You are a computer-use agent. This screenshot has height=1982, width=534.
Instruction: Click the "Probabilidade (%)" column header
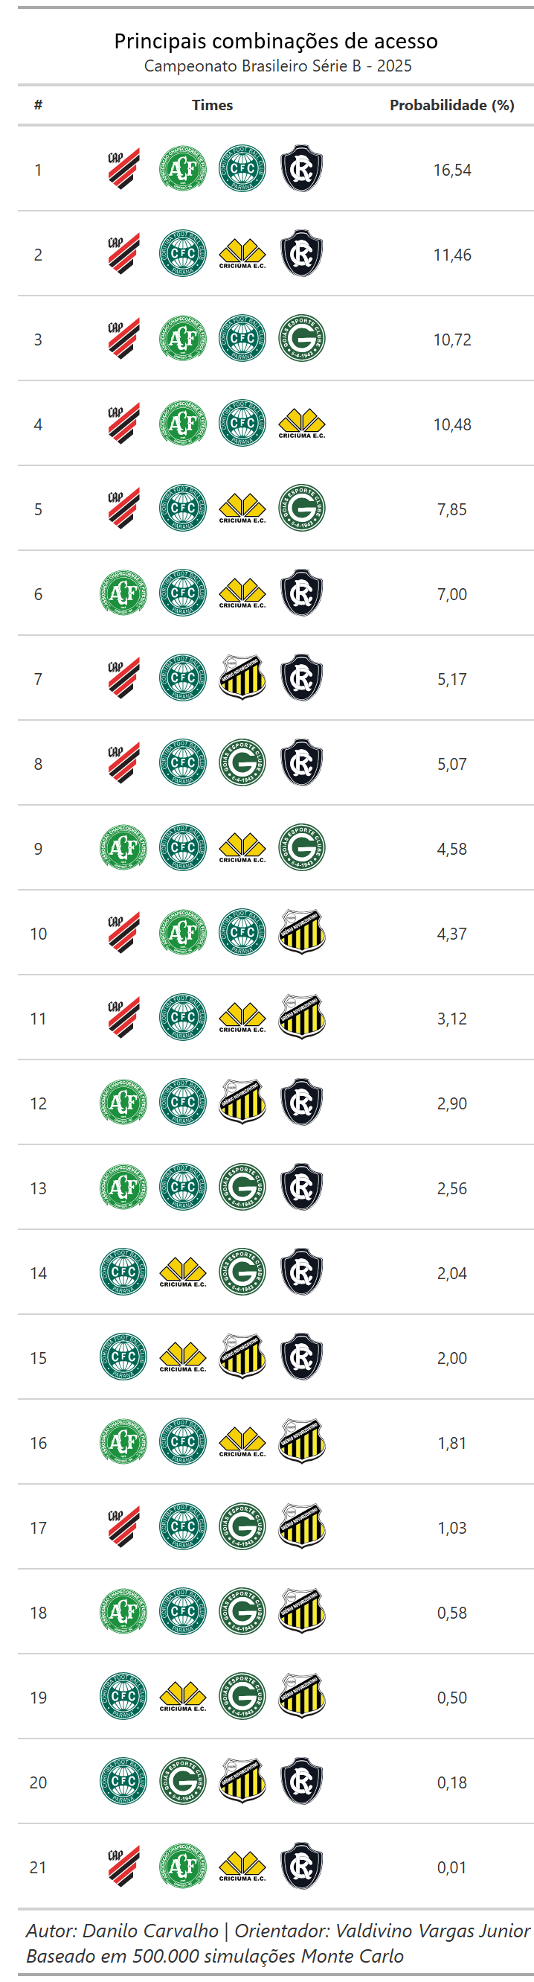click(x=451, y=106)
